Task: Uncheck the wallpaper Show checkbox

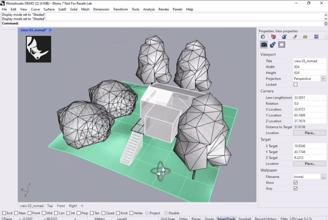Action: point(296,183)
